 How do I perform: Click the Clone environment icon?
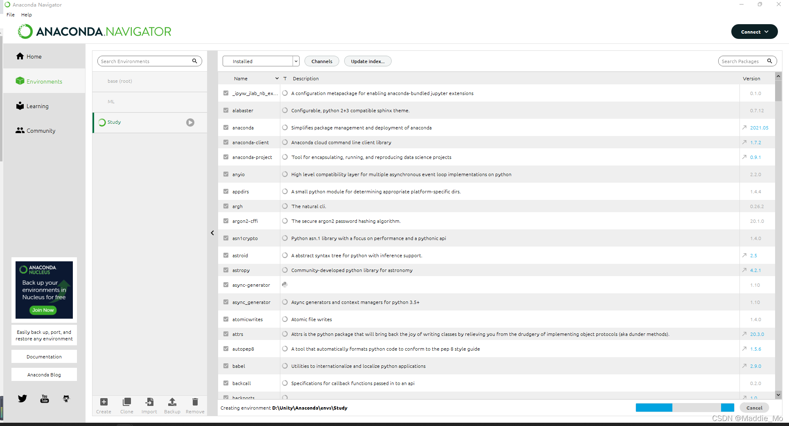[x=127, y=402]
